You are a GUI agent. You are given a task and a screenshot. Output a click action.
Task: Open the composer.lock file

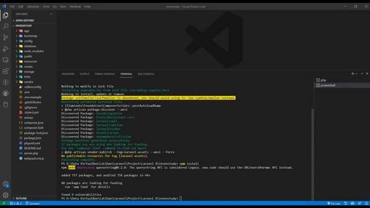click(34, 128)
